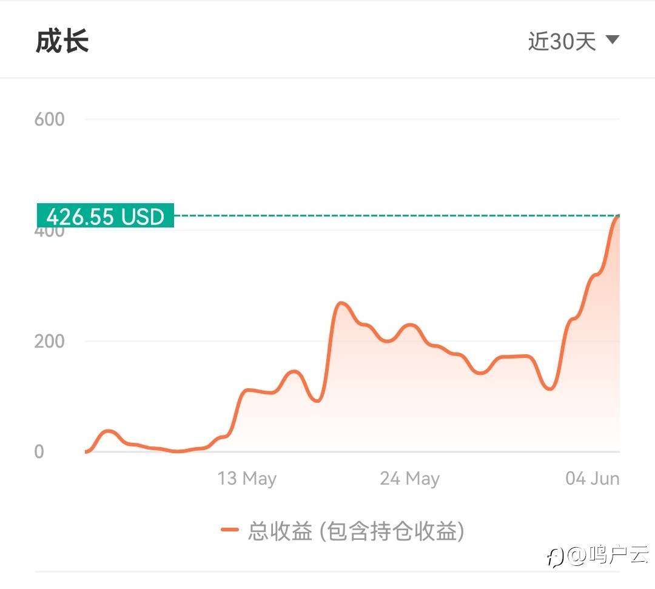
Task: Click the 200 y-axis label
Action: coord(50,341)
